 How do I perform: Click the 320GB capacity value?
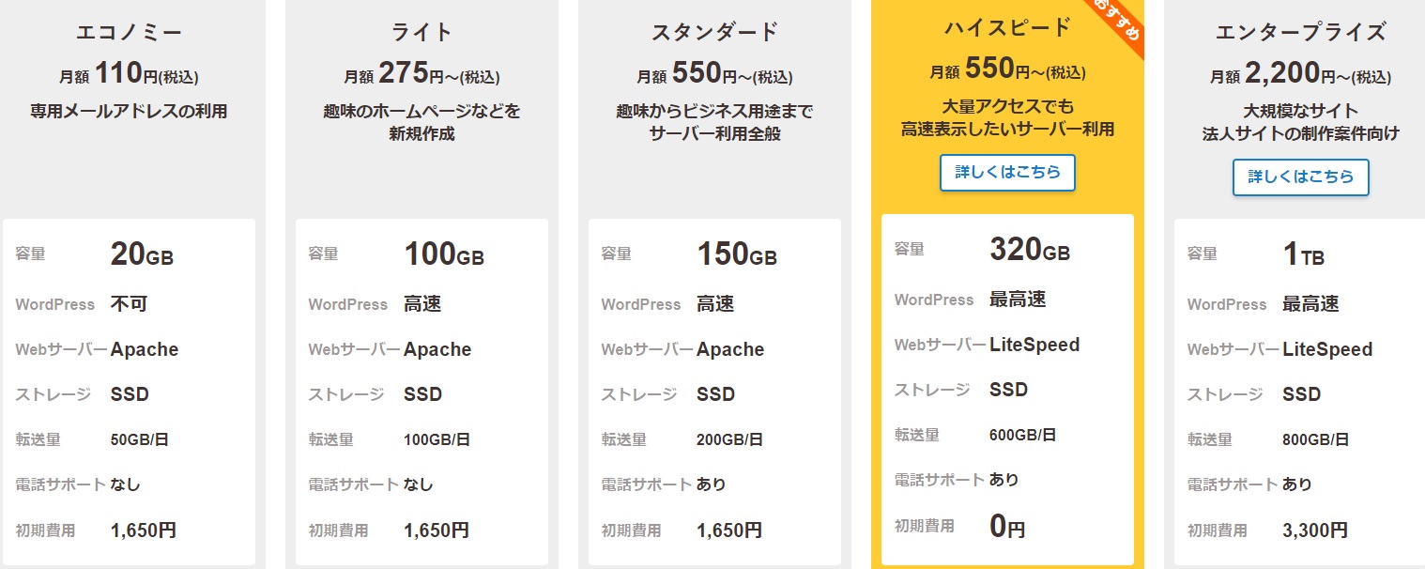tap(1030, 250)
